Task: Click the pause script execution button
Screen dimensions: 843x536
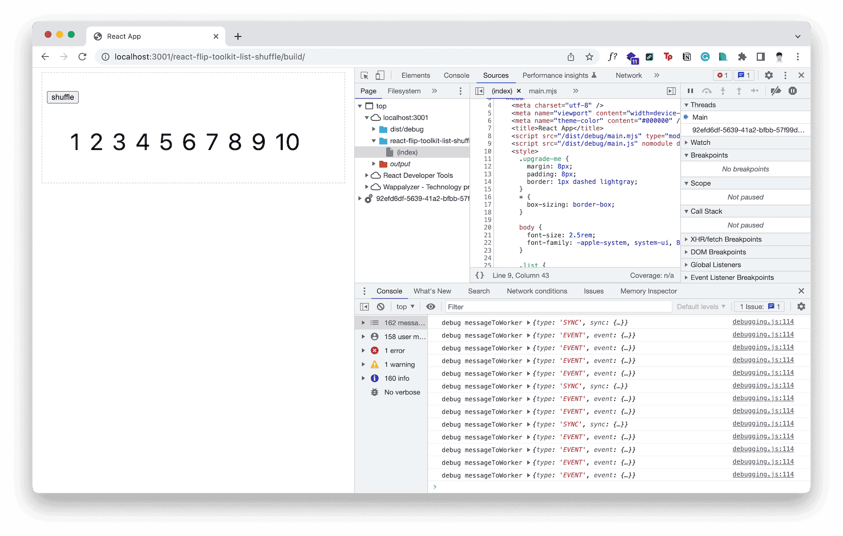Action: (x=690, y=91)
